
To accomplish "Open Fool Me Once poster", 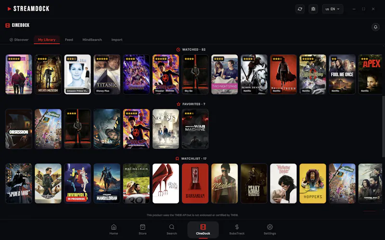I will [342, 74].
